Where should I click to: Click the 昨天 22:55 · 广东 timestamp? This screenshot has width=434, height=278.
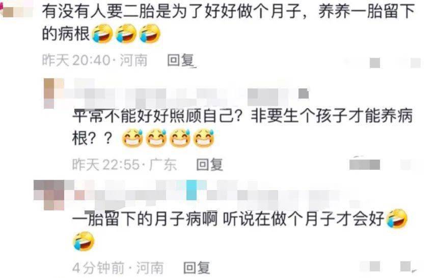click(124, 165)
